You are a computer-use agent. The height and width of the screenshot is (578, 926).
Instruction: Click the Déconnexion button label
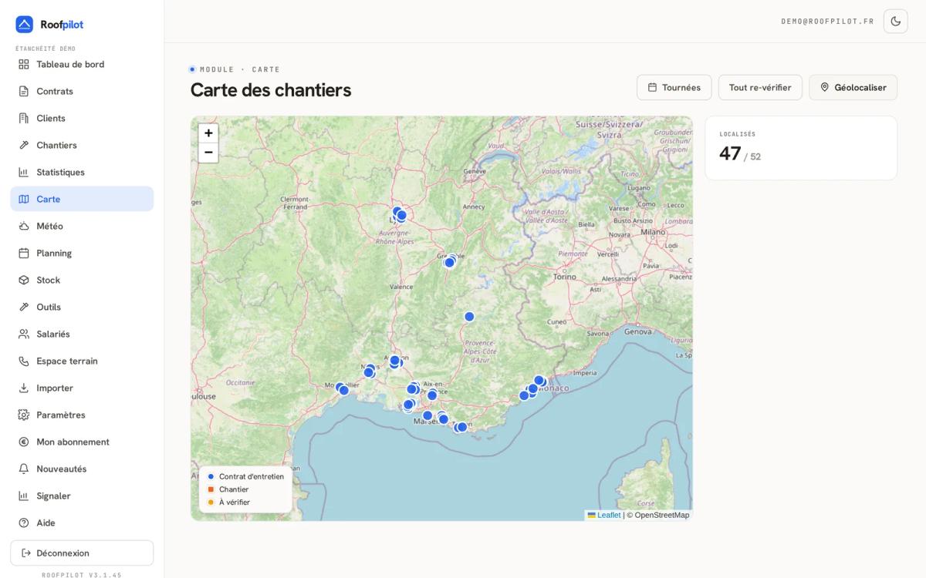tap(63, 553)
